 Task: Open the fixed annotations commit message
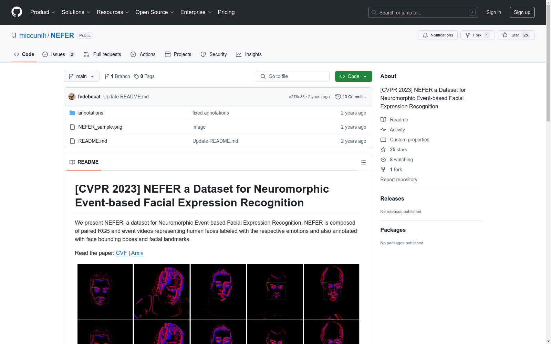pos(211,113)
